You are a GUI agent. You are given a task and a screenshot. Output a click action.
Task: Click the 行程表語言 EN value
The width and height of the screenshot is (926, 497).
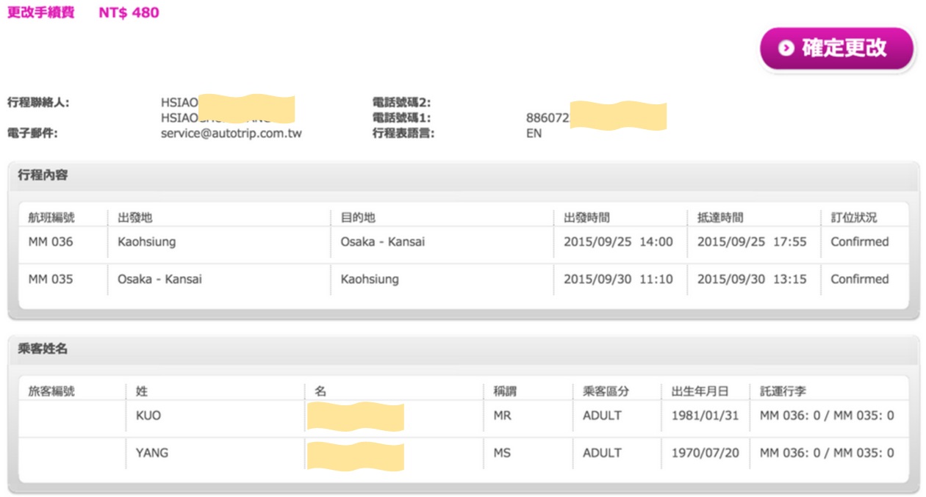point(534,134)
